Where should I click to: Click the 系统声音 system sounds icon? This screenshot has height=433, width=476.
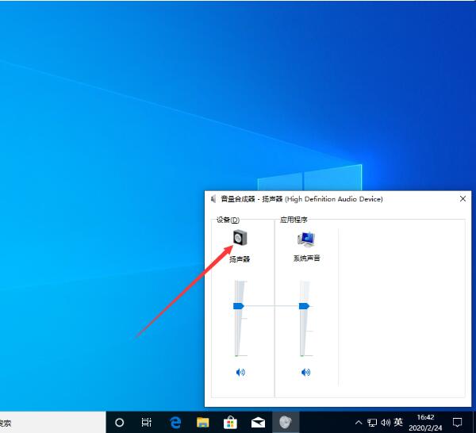[306, 239]
